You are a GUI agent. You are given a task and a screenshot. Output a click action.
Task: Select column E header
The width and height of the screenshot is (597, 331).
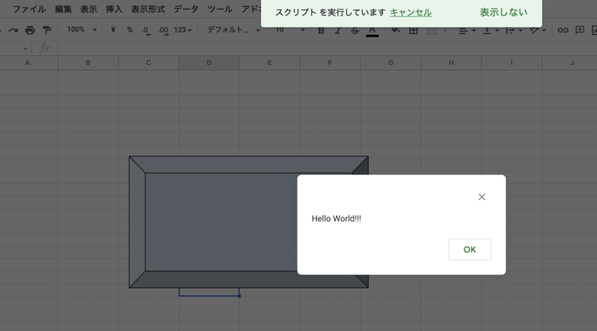pyautogui.click(x=269, y=63)
